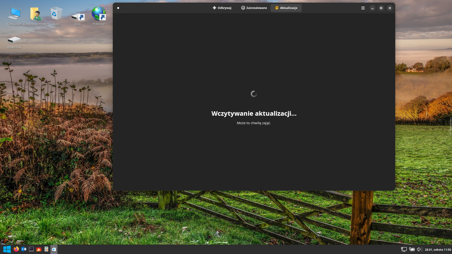Open the dysk shortcut icon
This screenshot has width=452, height=254.
coord(78,16)
